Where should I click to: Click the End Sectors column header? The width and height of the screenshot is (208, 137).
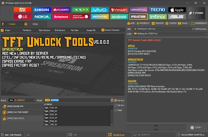point(60,30)
